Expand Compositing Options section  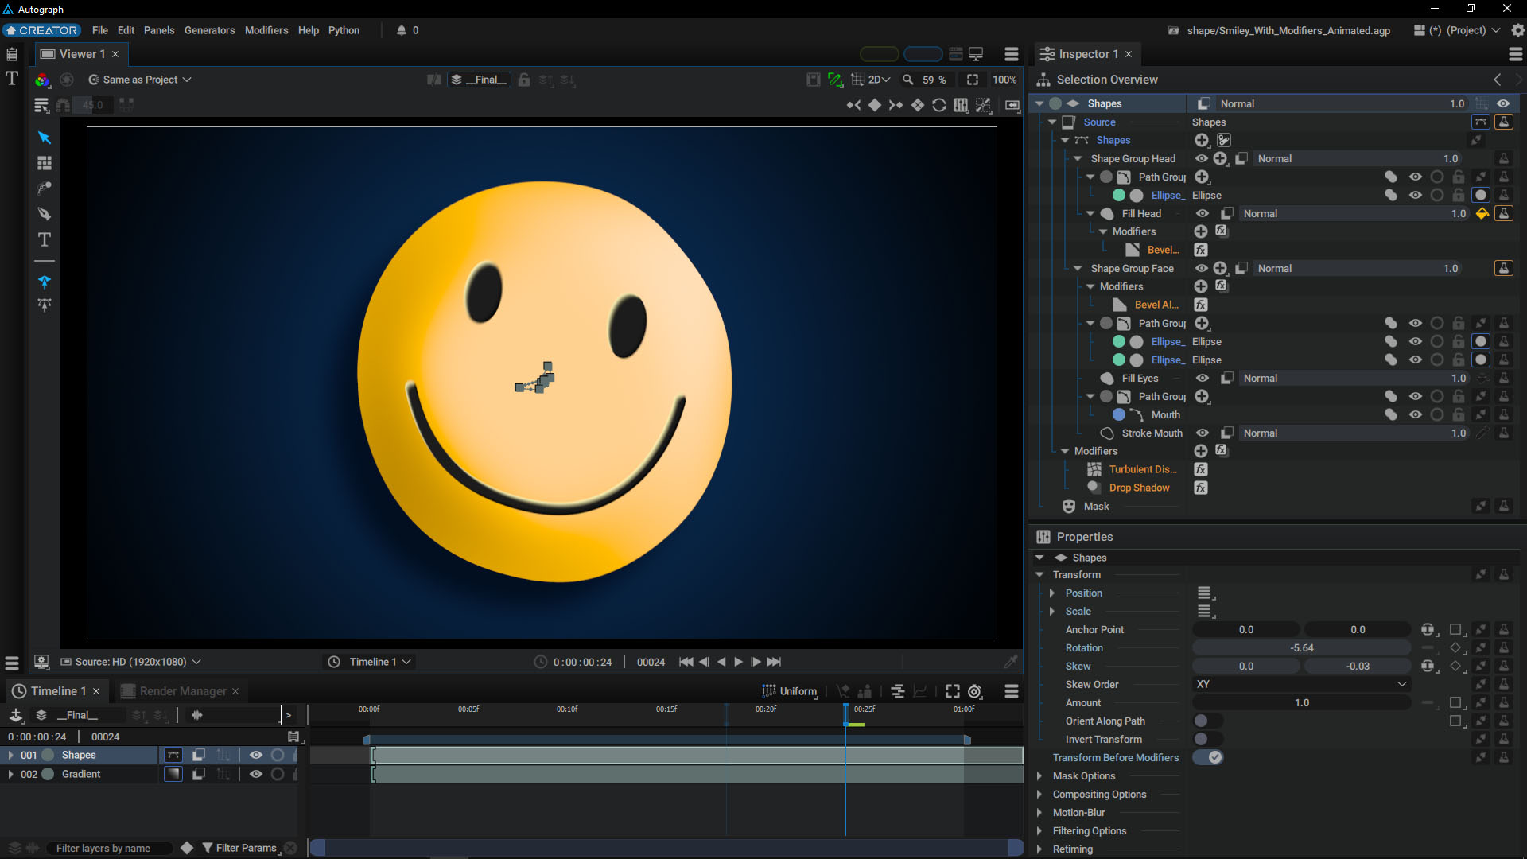point(1039,794)
